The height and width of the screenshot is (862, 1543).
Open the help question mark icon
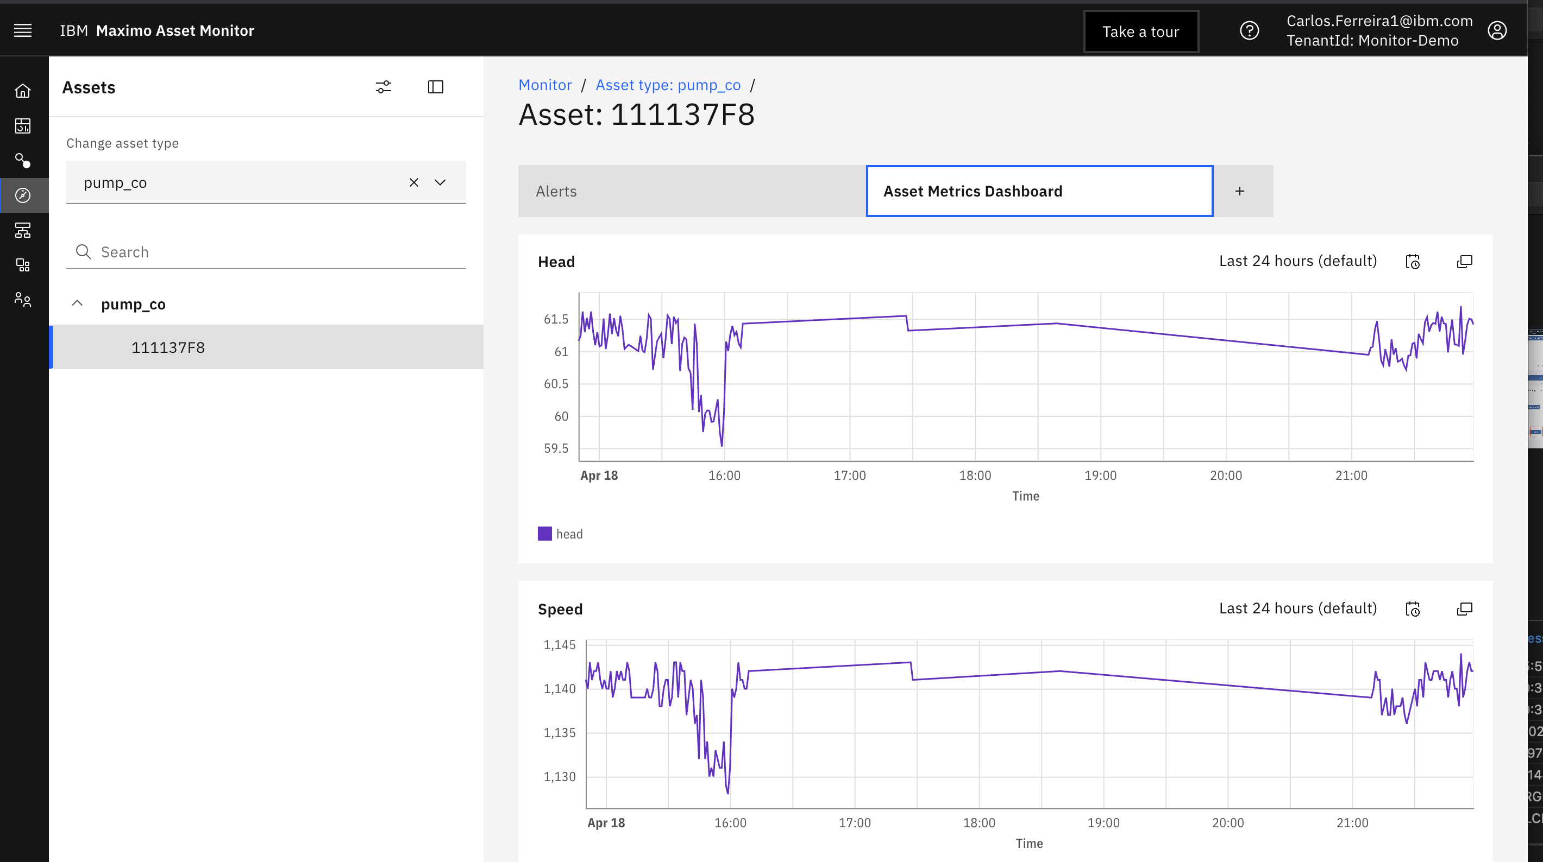(1250, 30)
